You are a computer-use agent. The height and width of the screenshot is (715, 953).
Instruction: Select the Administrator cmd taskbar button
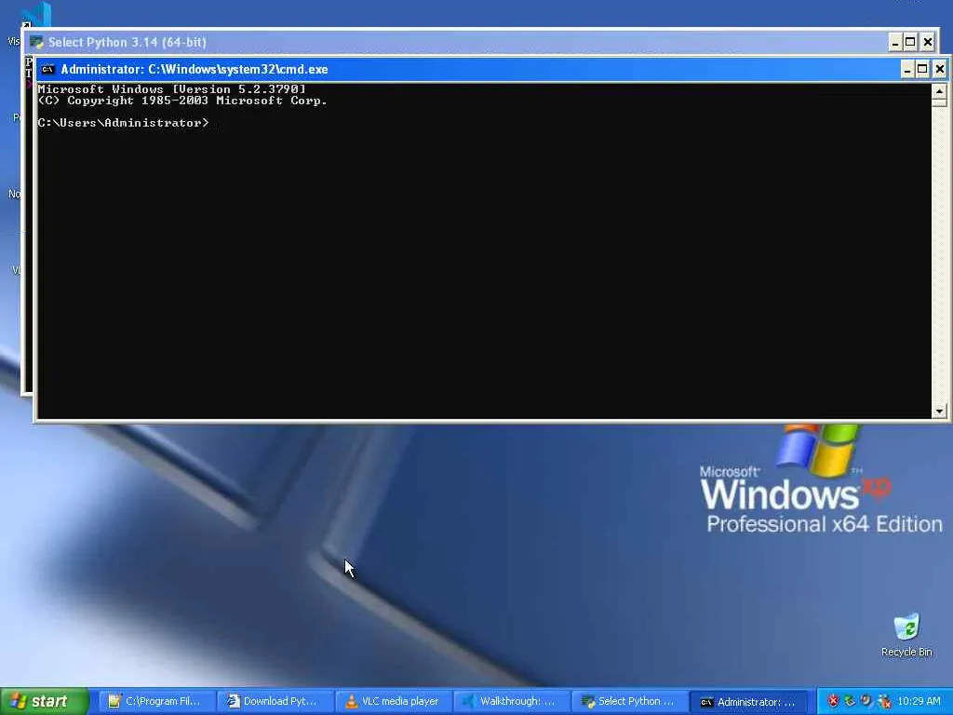click(749, 702)
